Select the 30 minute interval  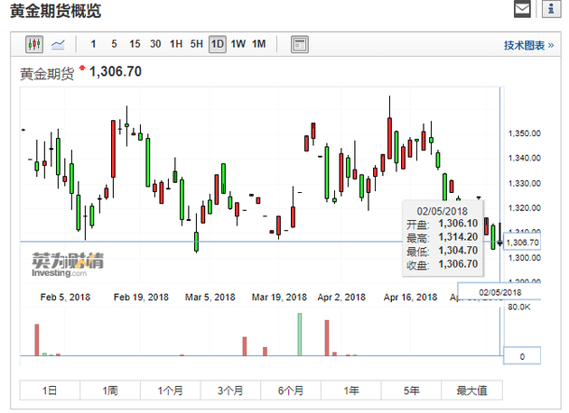(155, 44)
